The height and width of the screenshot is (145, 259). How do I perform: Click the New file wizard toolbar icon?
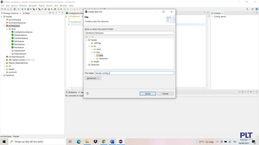(x=2, y=9)
